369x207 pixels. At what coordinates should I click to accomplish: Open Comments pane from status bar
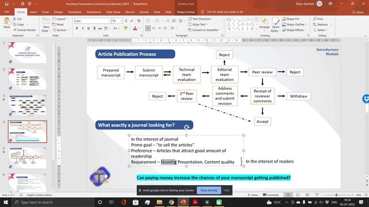tap(270, 195)
